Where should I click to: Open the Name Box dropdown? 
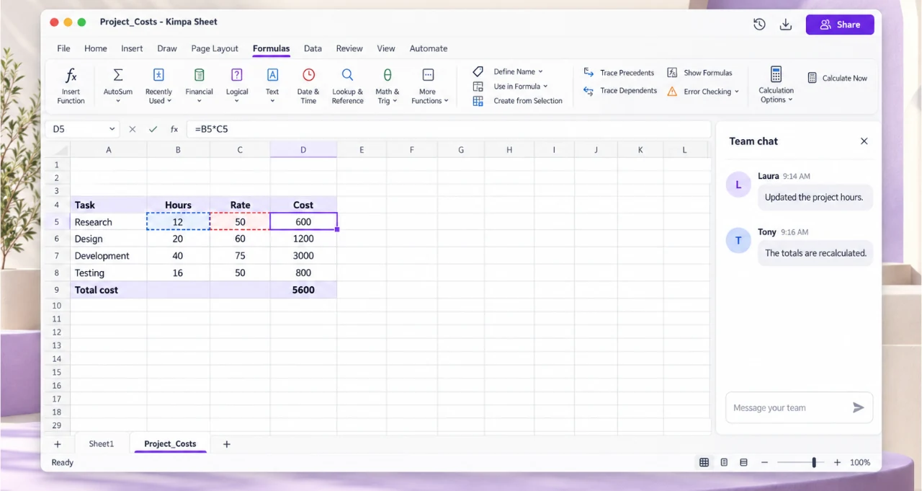[112, 129]
